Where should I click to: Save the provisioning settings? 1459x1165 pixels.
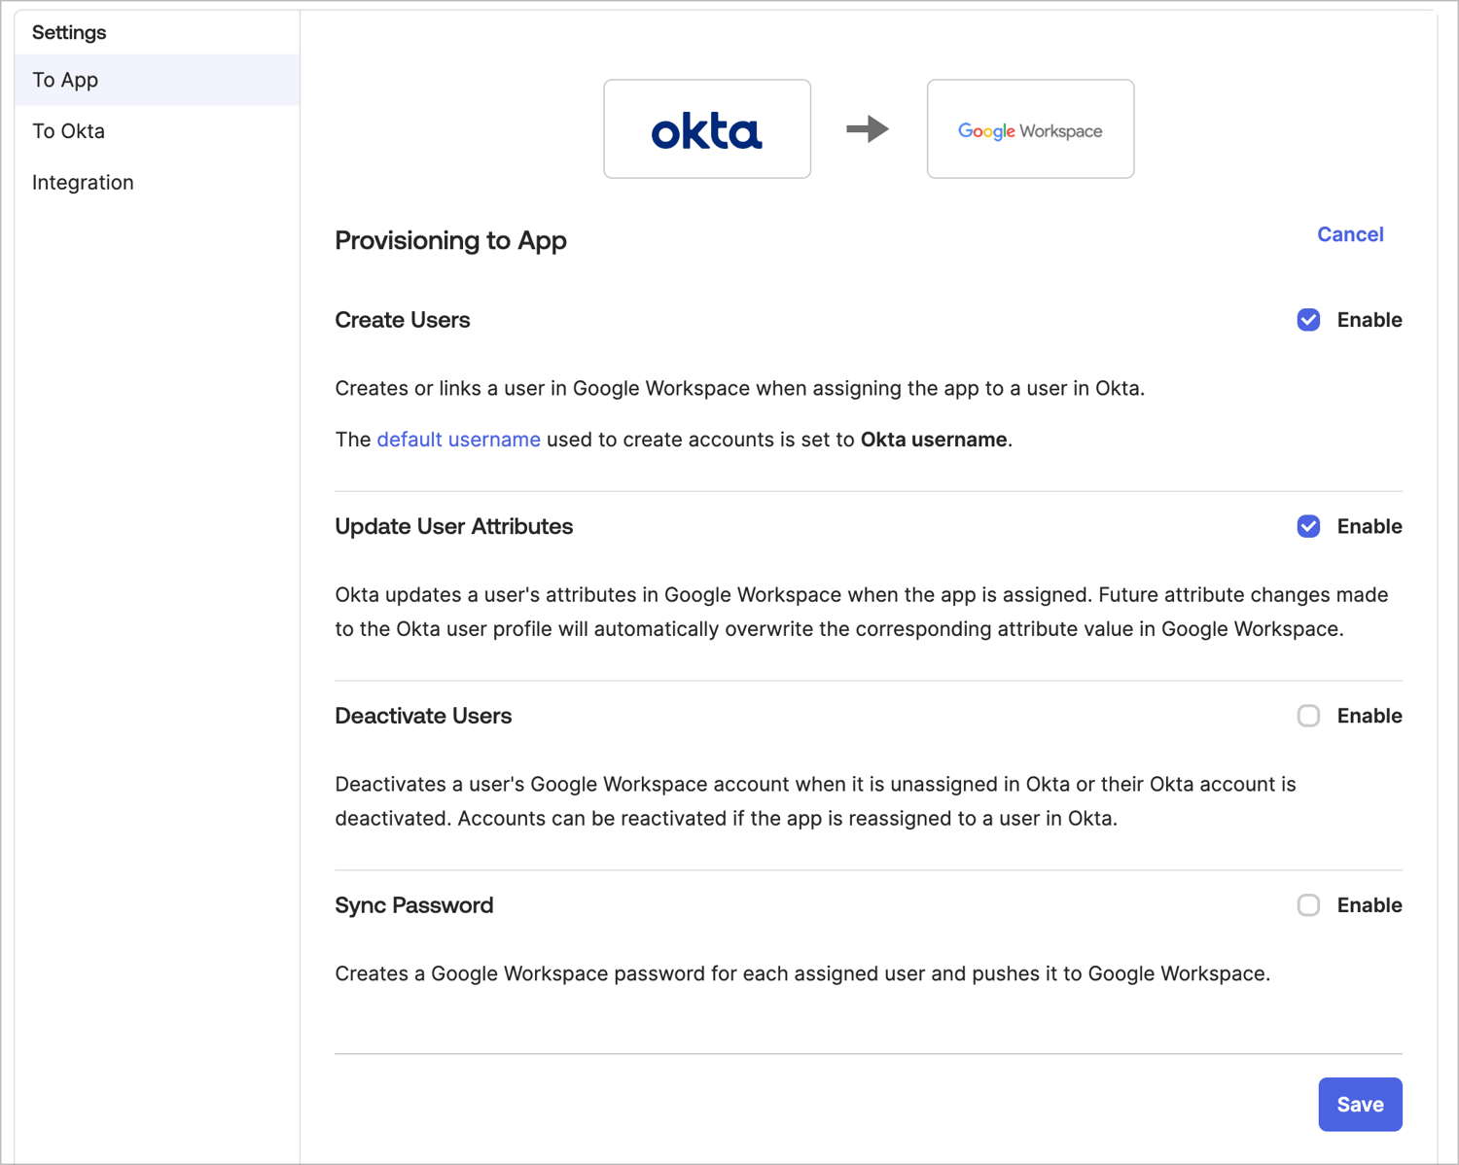coord(1360,1104)
